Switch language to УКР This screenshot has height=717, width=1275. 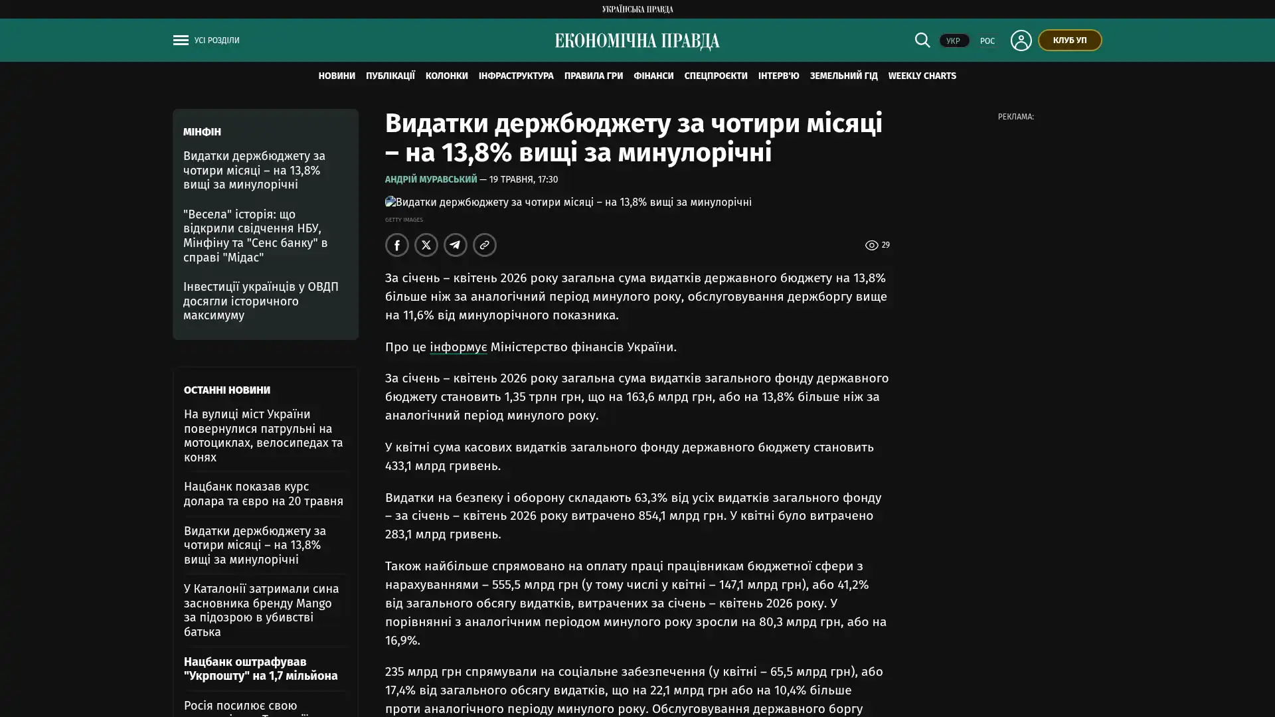pyautogui.click(x=954, y=40)
